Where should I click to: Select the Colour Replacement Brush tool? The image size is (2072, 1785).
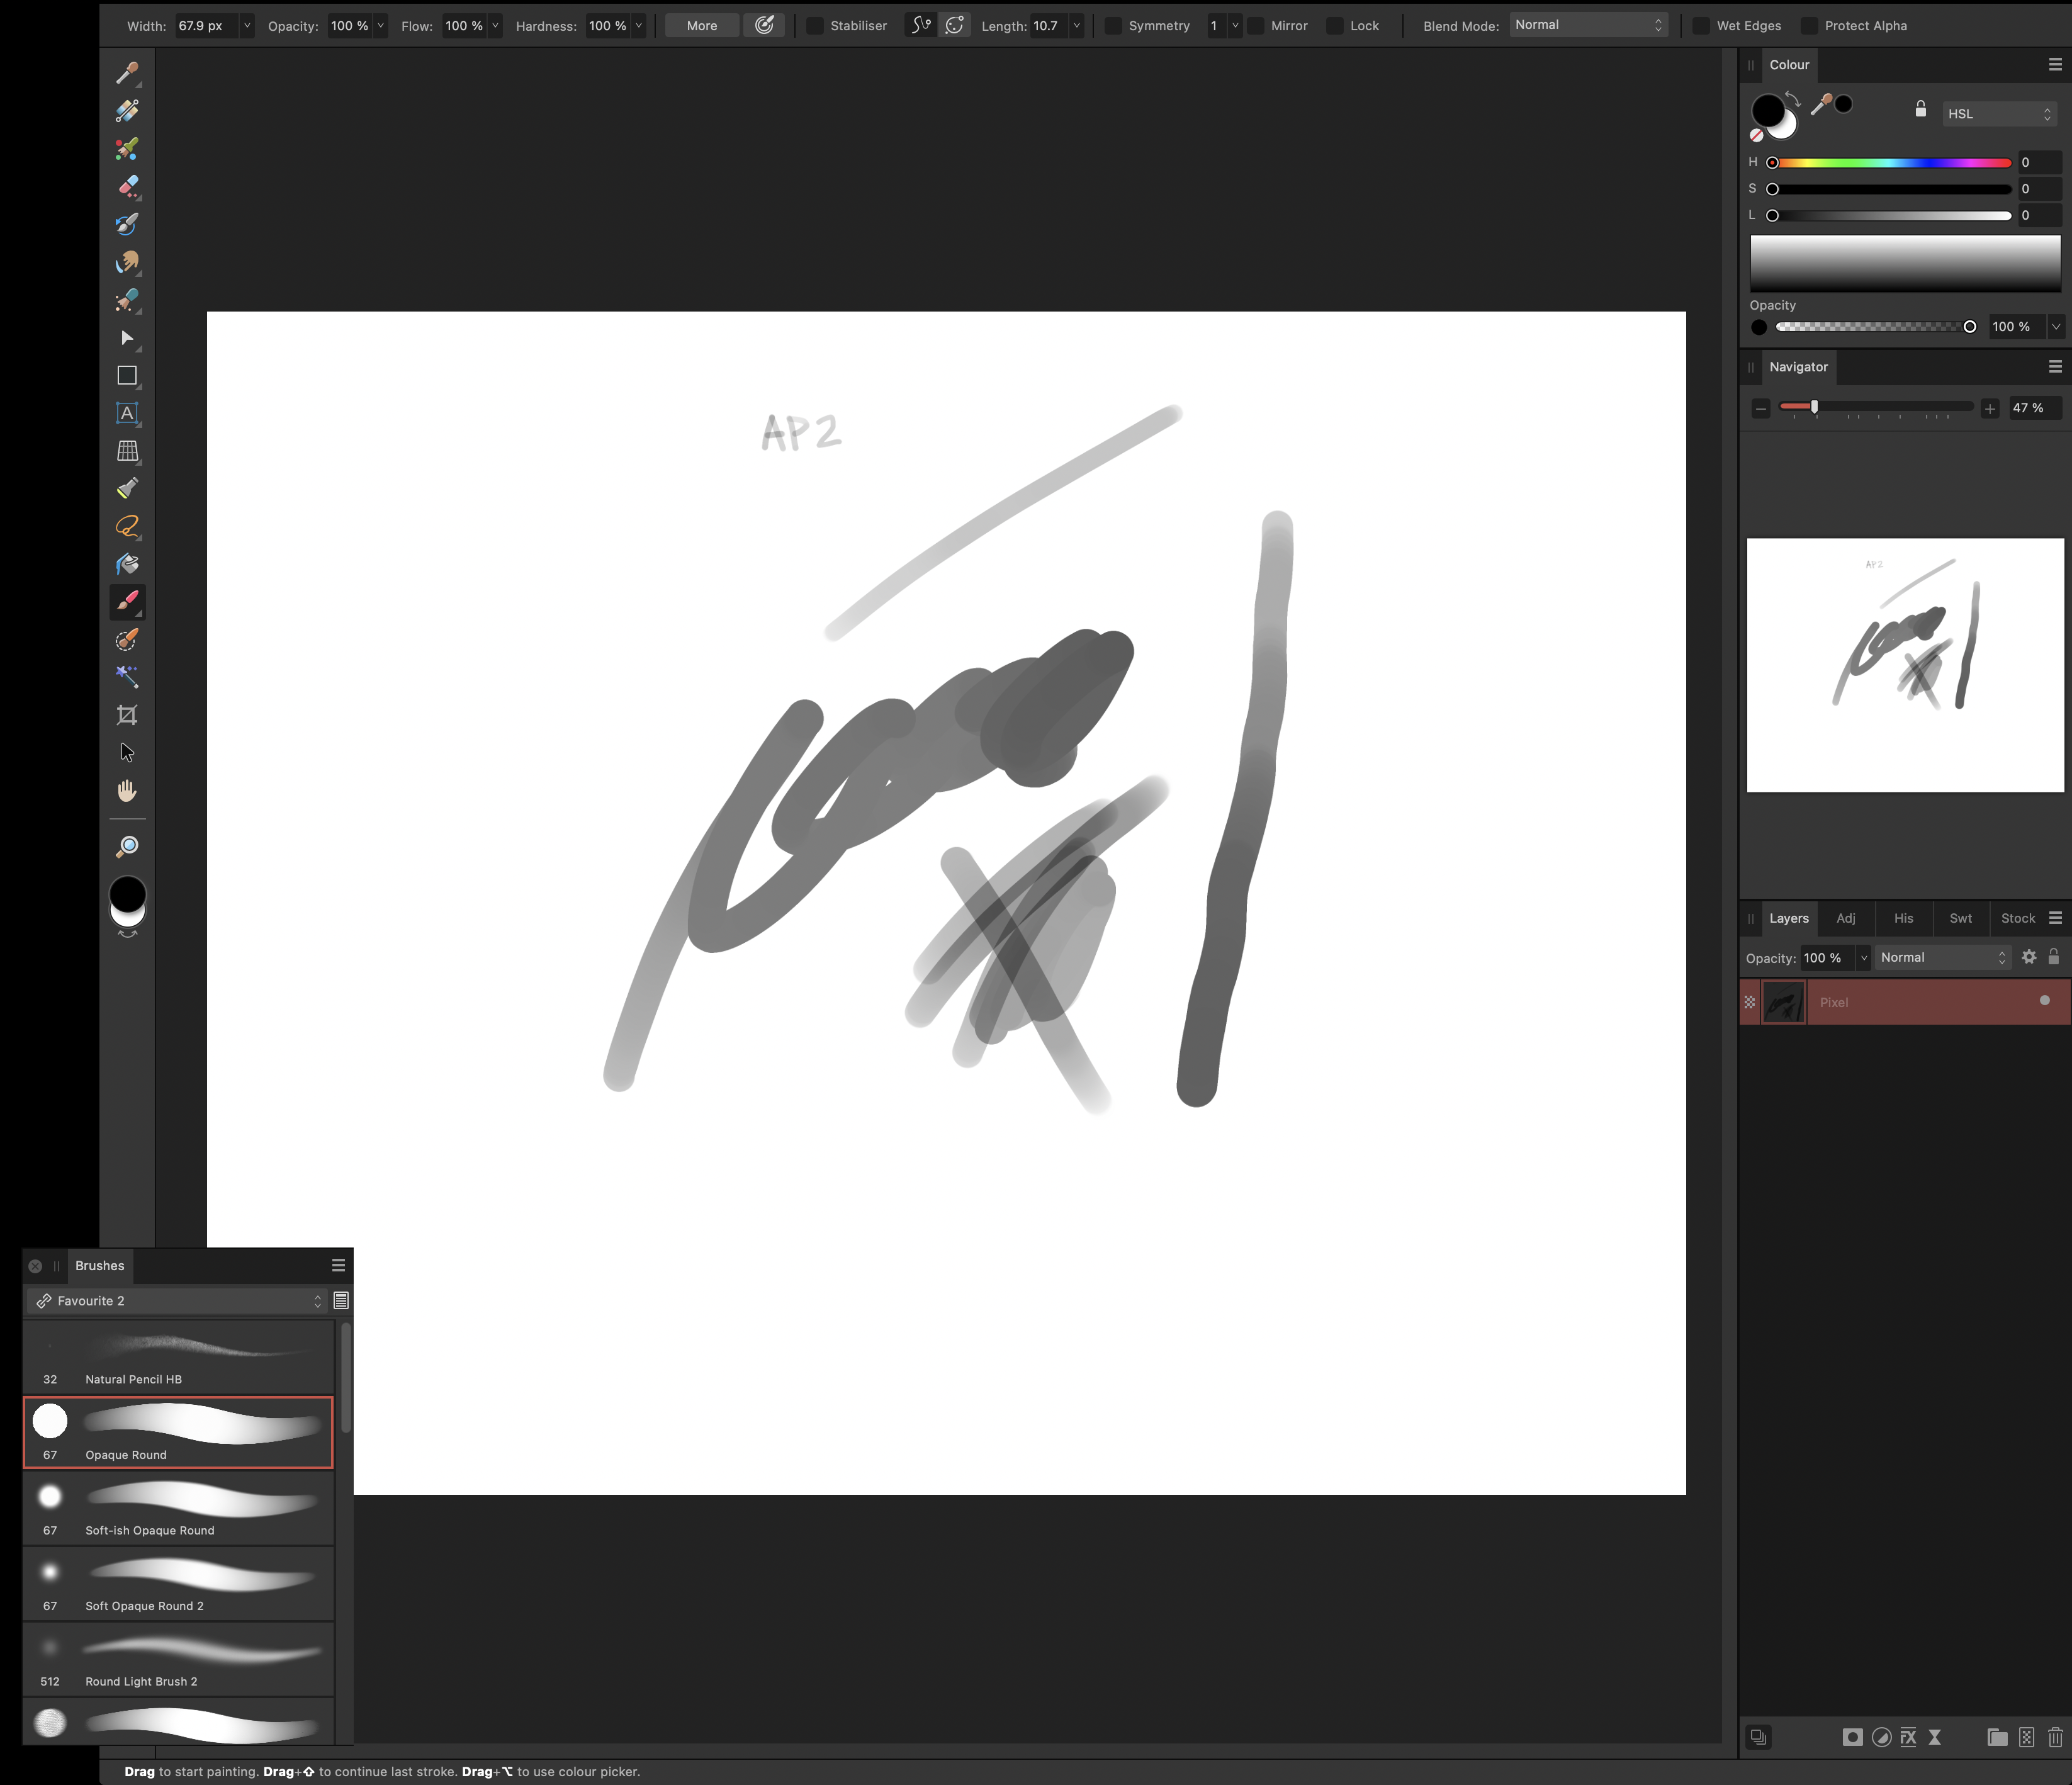[127, 149]
